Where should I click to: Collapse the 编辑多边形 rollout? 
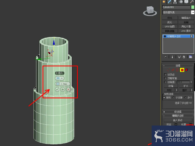pyautogui.click(x=178, y=116)
